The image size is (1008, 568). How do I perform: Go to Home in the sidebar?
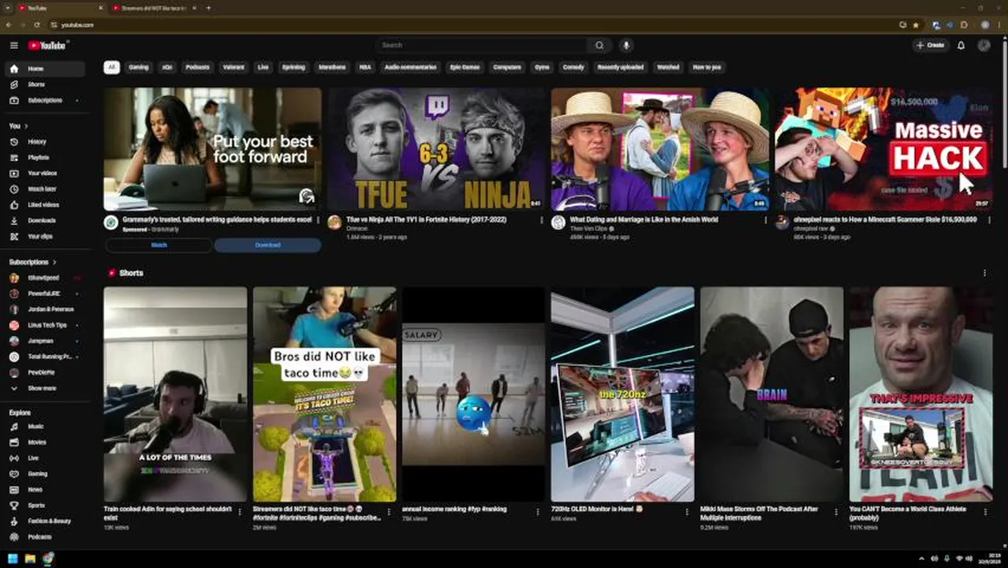tap(46, 69)
